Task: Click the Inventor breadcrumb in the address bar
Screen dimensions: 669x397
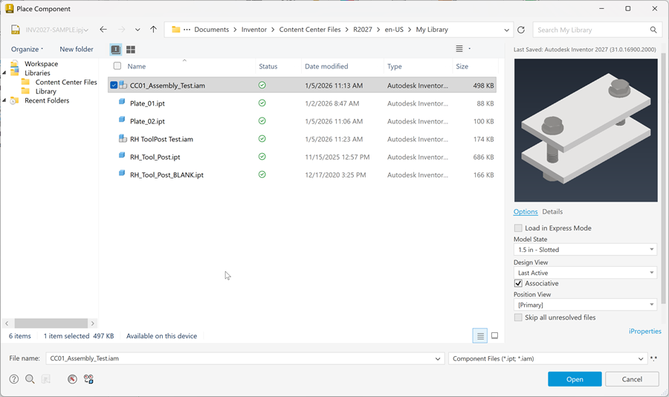Action: coord(254,30)
